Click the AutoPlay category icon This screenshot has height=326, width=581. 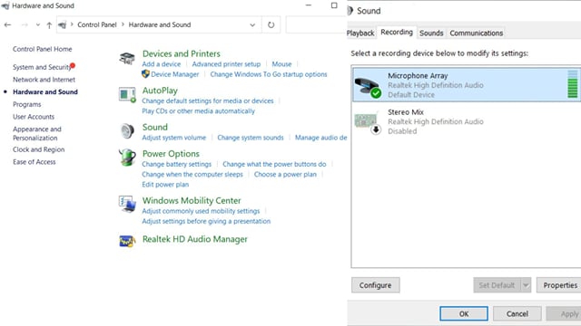tap(127, 94)
